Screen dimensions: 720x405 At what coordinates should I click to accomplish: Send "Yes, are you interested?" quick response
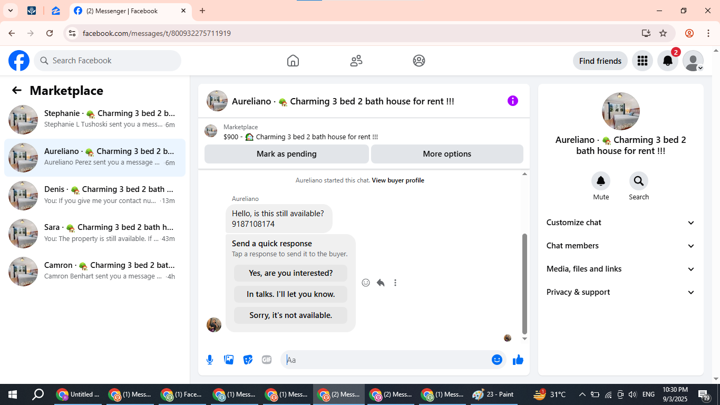pos(290,273)
